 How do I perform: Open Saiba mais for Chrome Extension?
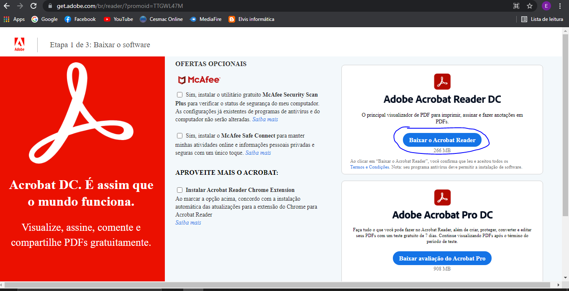(x=188, y=223)
